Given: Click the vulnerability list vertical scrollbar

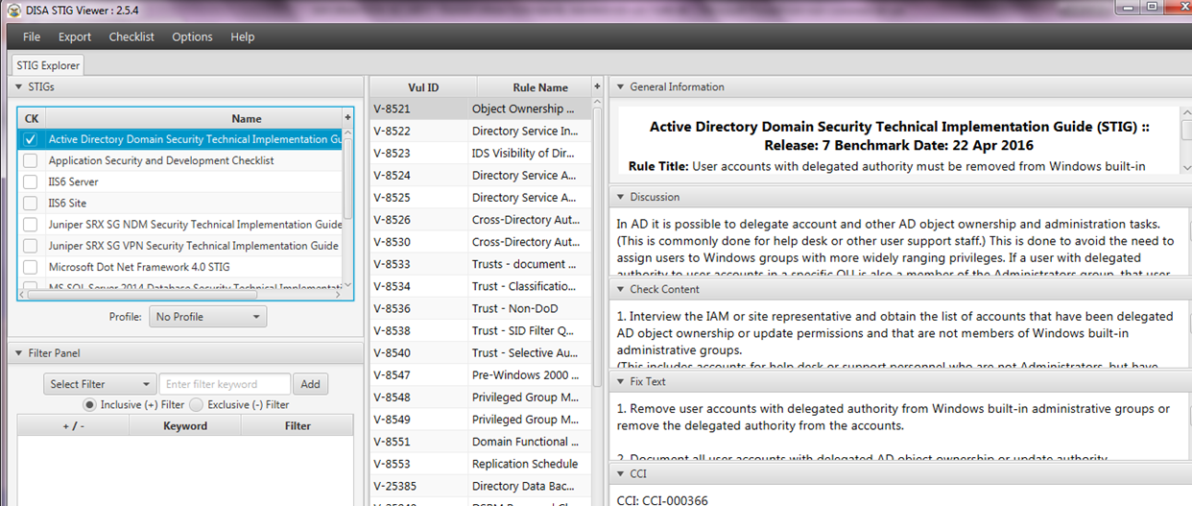Looking at the screenshot, I should point(598,240).
